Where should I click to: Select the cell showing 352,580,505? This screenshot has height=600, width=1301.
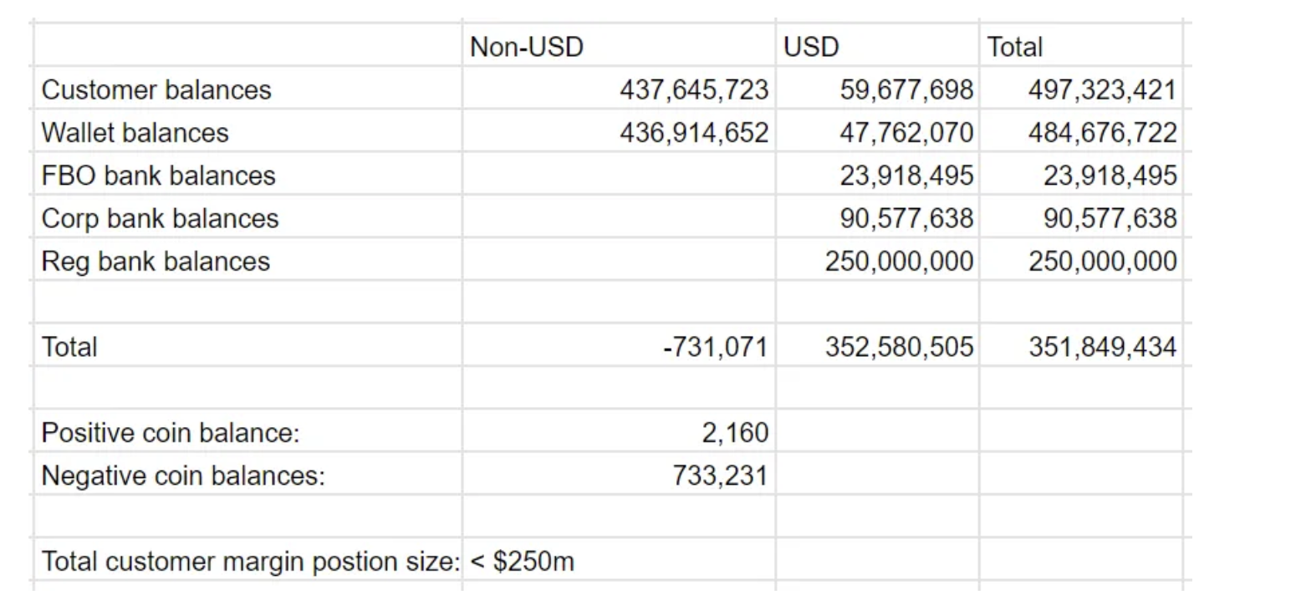pyautogui.click(x=877, y=347)
